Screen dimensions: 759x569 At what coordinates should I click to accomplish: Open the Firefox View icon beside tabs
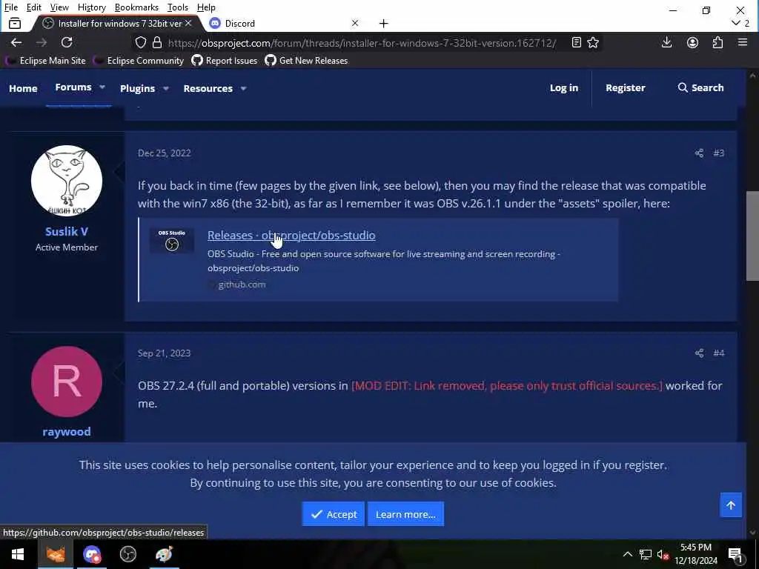[15, 23]
